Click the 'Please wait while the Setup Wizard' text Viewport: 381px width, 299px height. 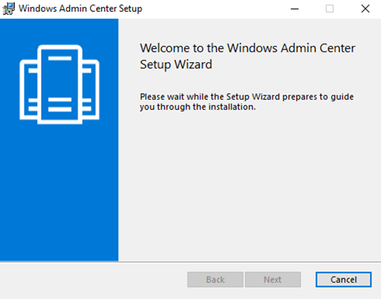coord(247,102)
